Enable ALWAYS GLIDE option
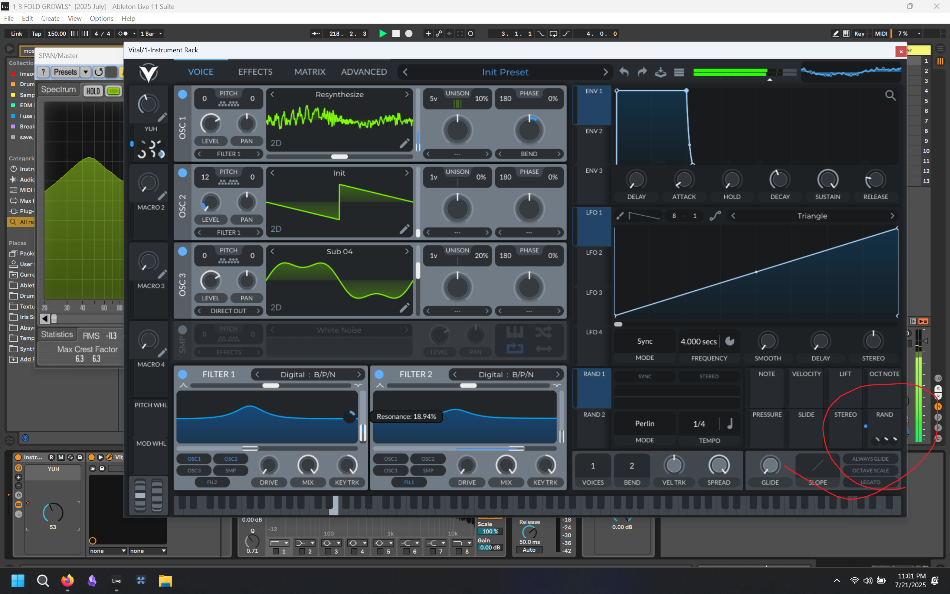Viewport: 950px width, 594px height. point(870,459)
